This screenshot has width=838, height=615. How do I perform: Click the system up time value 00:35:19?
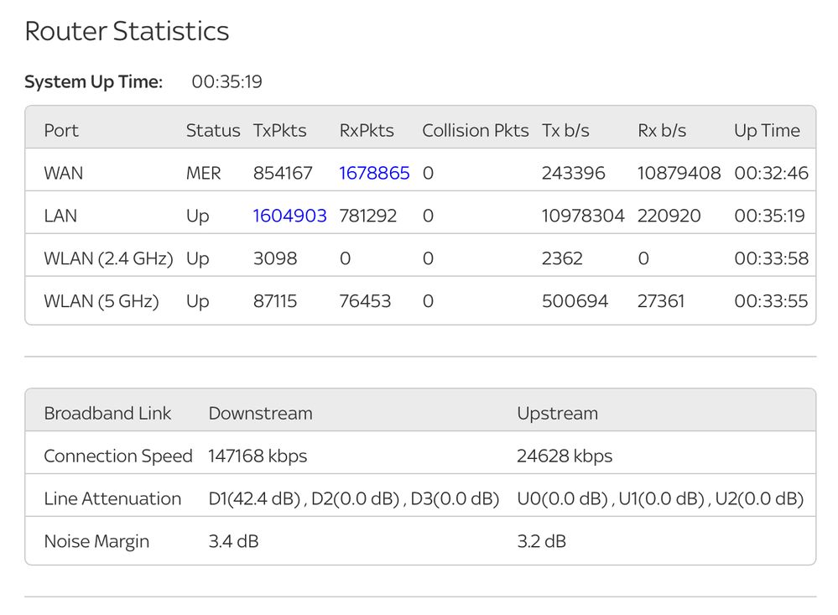226,81
